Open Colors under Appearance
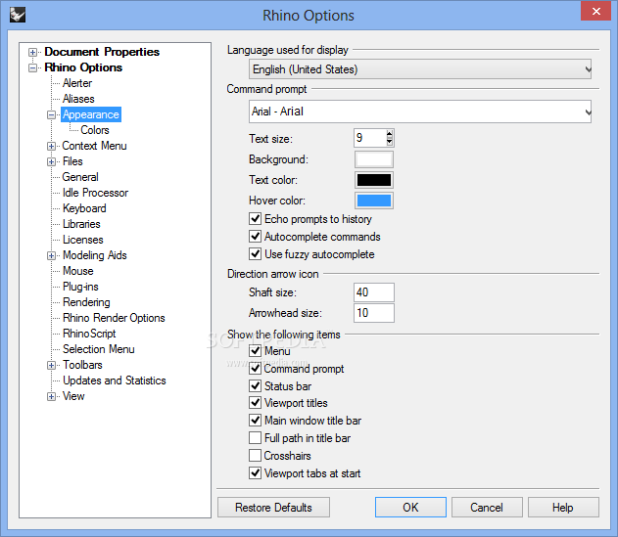Screen dimensions: 618x537 point(95,130)
